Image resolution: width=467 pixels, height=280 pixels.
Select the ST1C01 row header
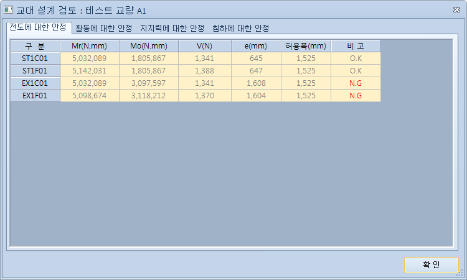coord(35,58)
